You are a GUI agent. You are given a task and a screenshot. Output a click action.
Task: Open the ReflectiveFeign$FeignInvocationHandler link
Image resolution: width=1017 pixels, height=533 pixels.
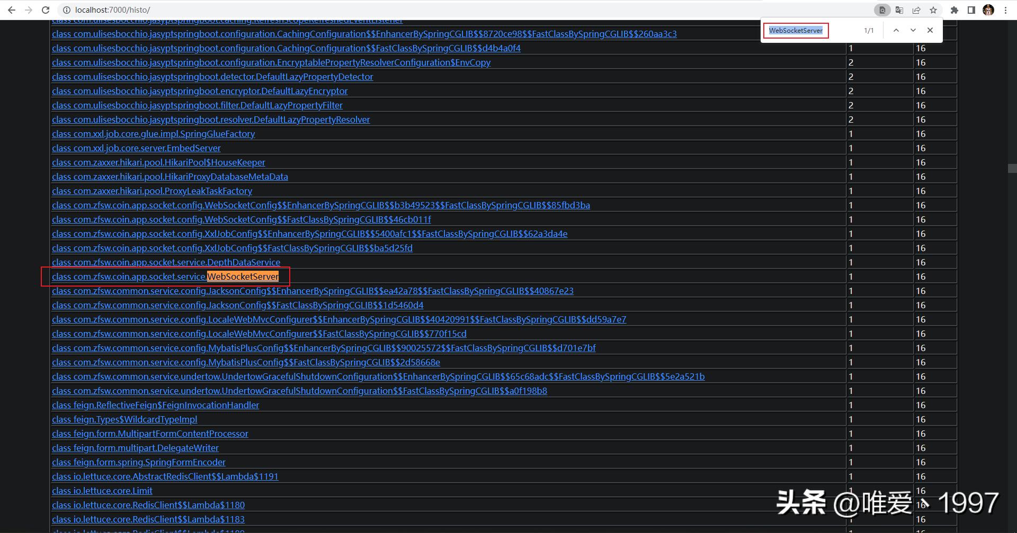[x=155, y=405]
